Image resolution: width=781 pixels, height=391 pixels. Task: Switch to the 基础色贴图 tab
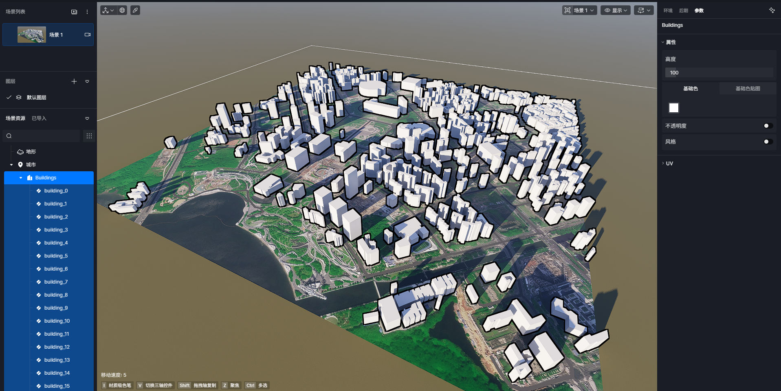point(748,88)
